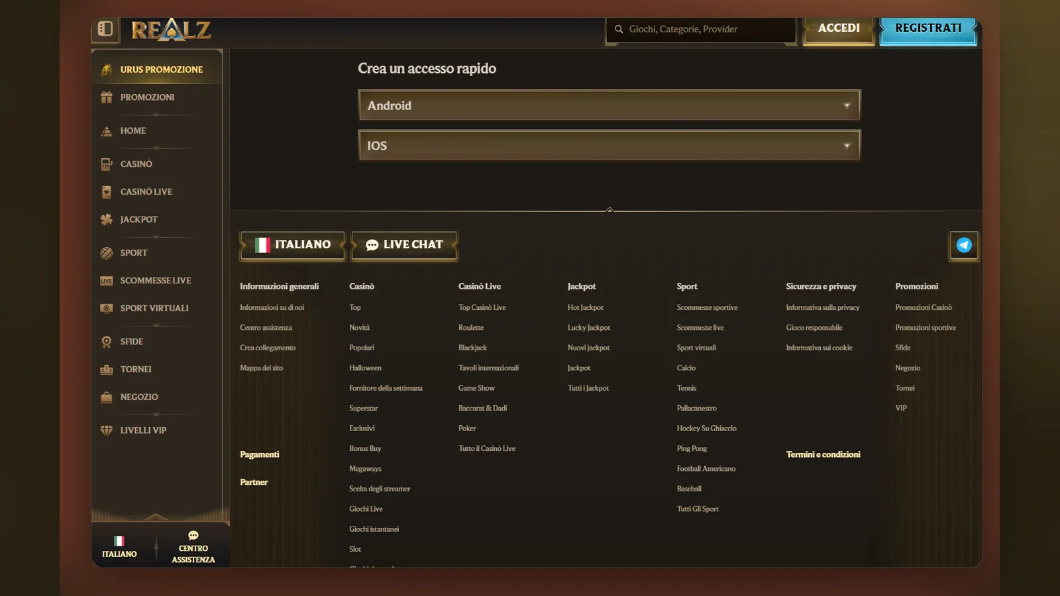Open Crea collegamento footer link
This screenshot has height=596, width=1060.
pyautogui.click(x=268, y=348)
